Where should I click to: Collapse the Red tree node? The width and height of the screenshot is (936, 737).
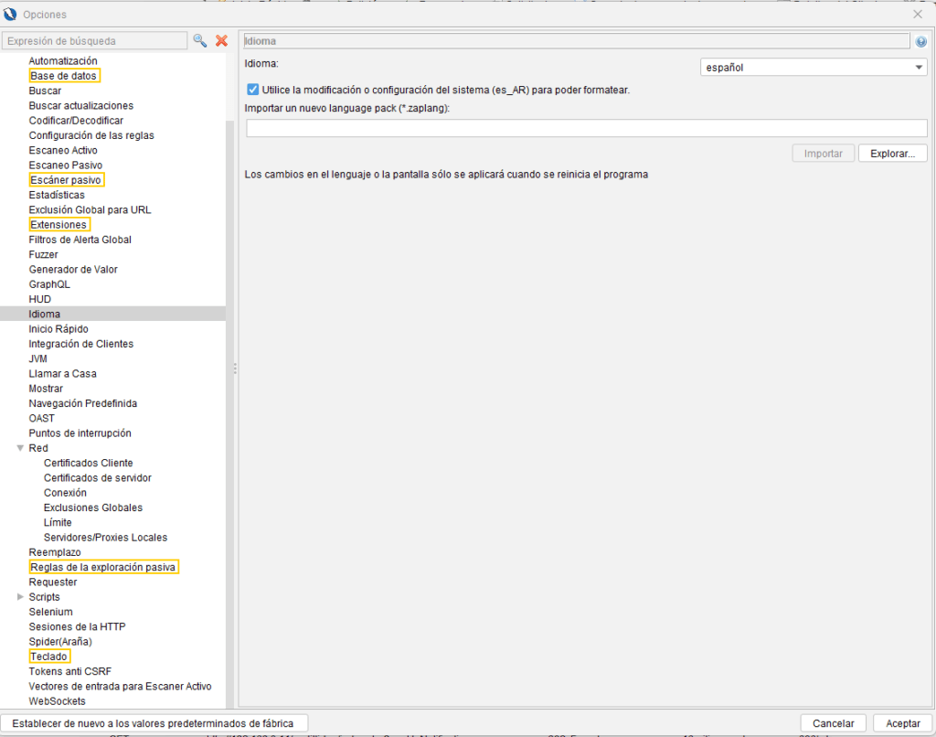click(x=20, y=448)
